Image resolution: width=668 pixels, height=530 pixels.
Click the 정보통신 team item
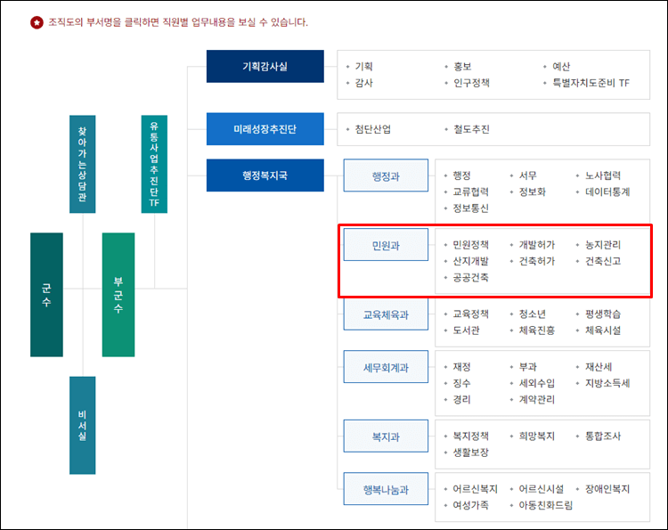pyautogui.click(x=471, y=208)
